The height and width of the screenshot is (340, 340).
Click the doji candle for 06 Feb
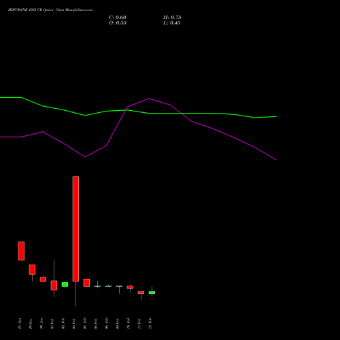tap(108, 286)
